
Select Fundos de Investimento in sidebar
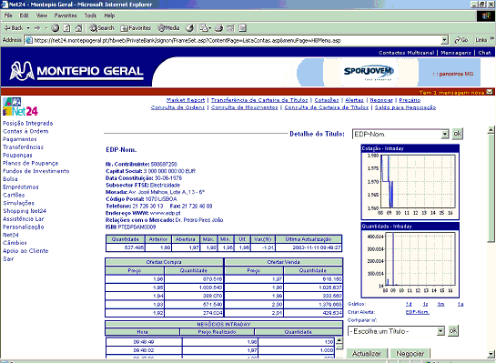(36, 171)
